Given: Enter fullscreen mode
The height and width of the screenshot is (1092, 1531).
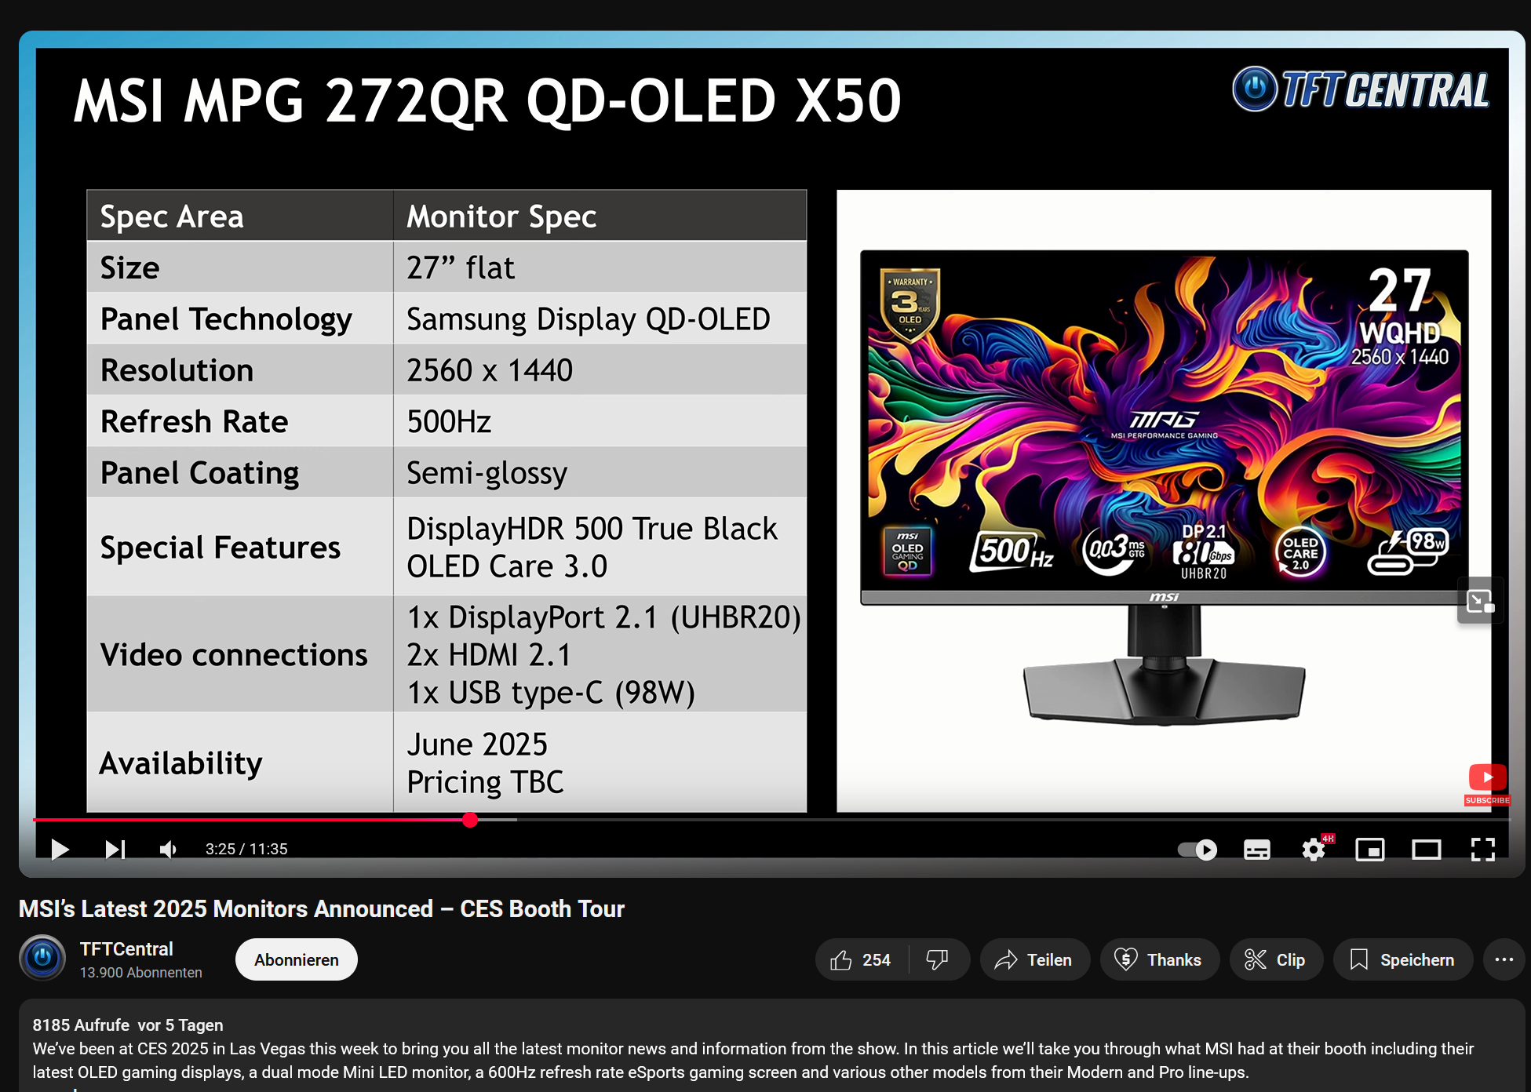Looking at the screenshot, I should tap(1483, 849).
